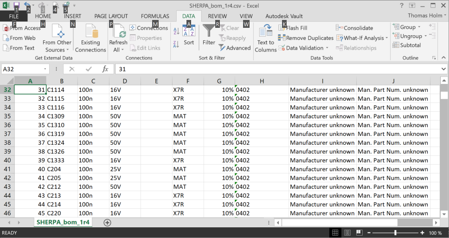Screen dimensions: 449x238
Task: Click cell containing C1309
Action: click(x=62, y=116)
